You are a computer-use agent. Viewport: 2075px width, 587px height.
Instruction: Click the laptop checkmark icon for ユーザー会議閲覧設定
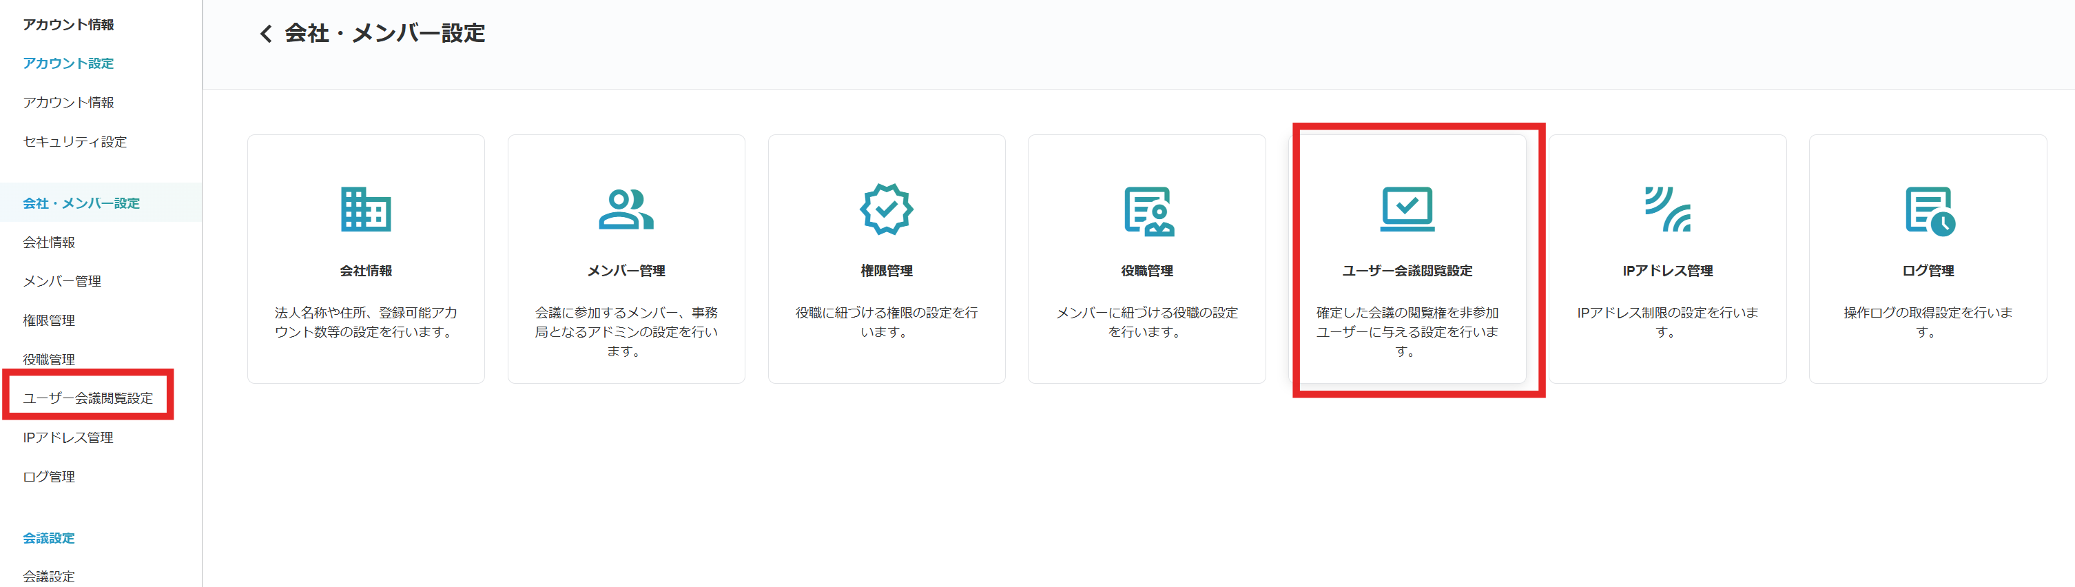point(1407,209)
